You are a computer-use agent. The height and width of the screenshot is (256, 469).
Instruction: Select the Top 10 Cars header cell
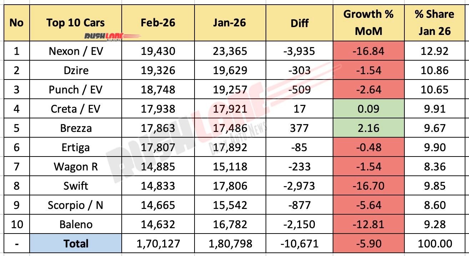[x=76, y=23]
